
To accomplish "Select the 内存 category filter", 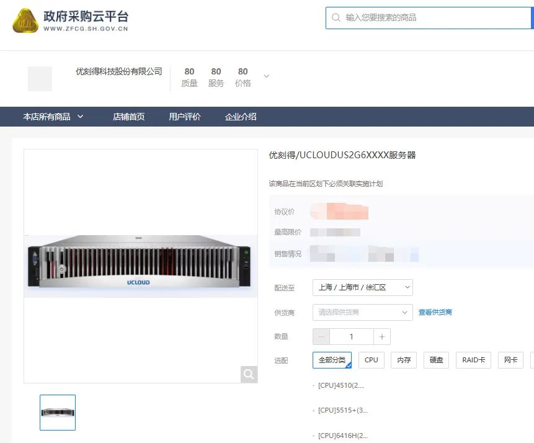I will click(404, 360).
